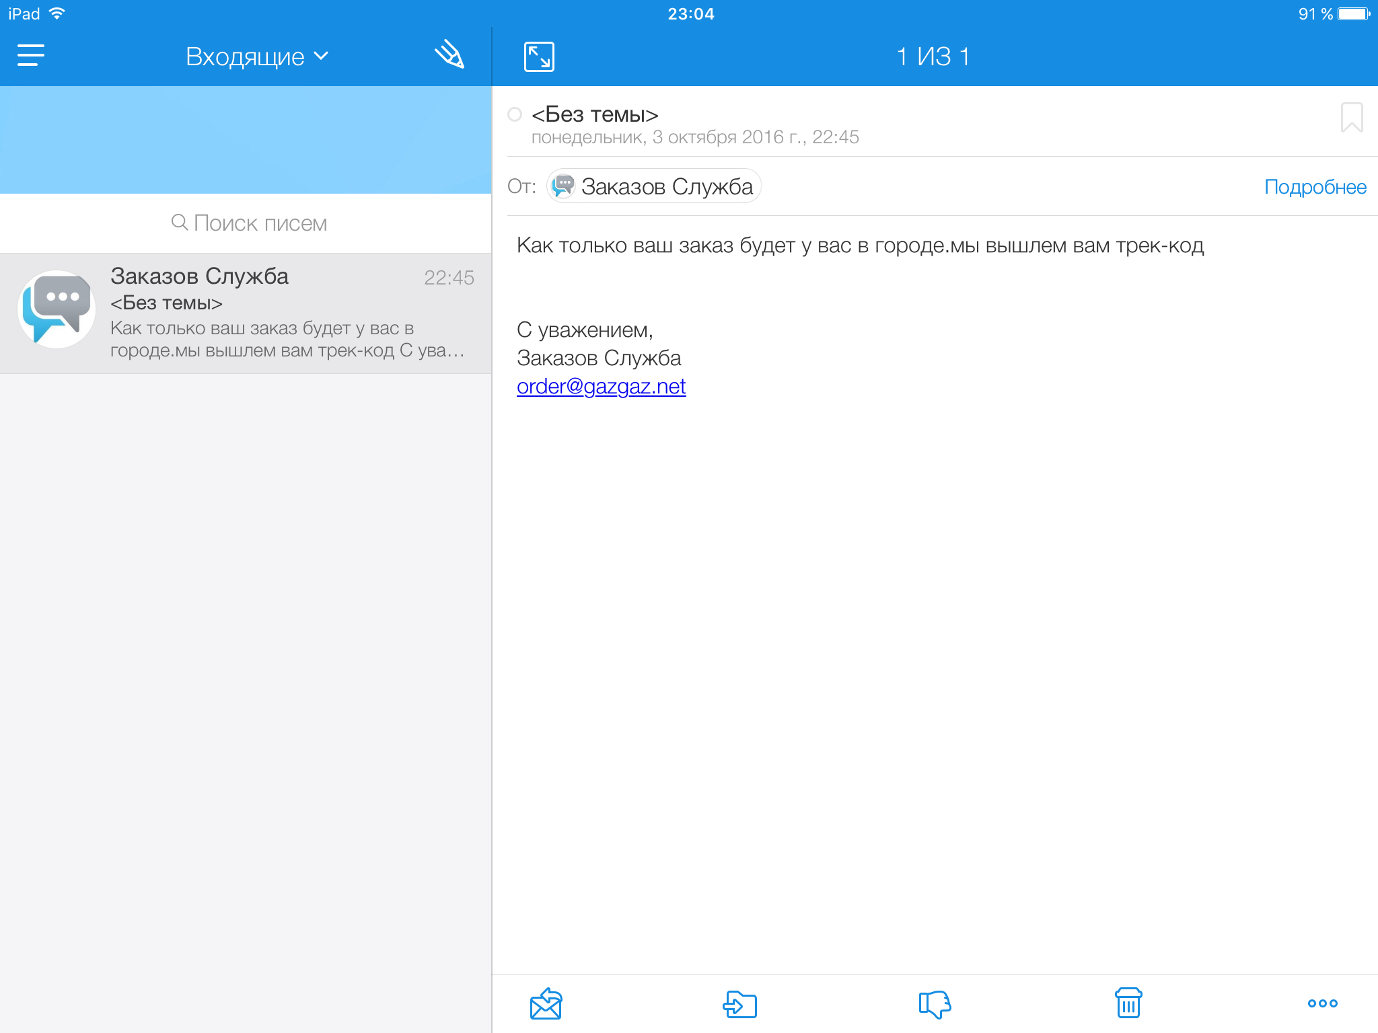Delete message with trash icon
The width and height of the screenshot is (1378, 1033).
[1128, 1003]
